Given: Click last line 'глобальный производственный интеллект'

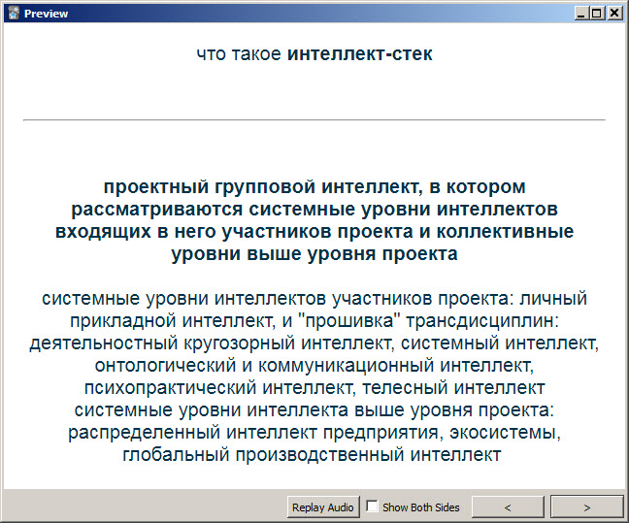Looking at the screenshot, I should [x=314, y=454].
